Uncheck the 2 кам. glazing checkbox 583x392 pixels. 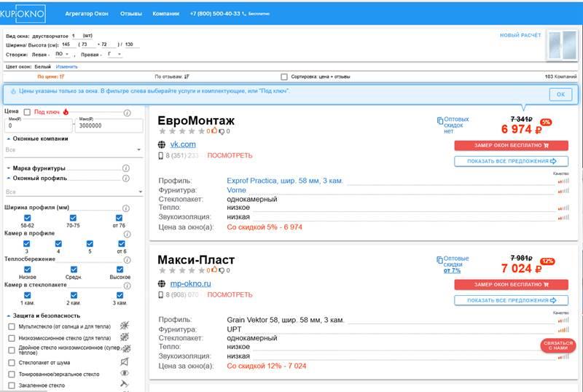[x=74, y=295]
